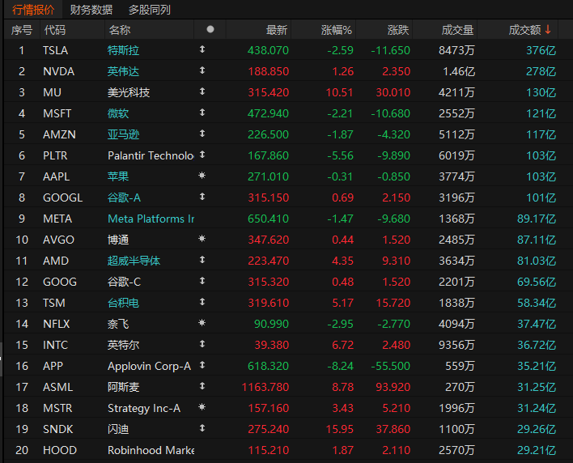The height and width of the screenshot is (463, 573).
Task: Click the 阿斯麦 name cell
Action: point(123,387)
